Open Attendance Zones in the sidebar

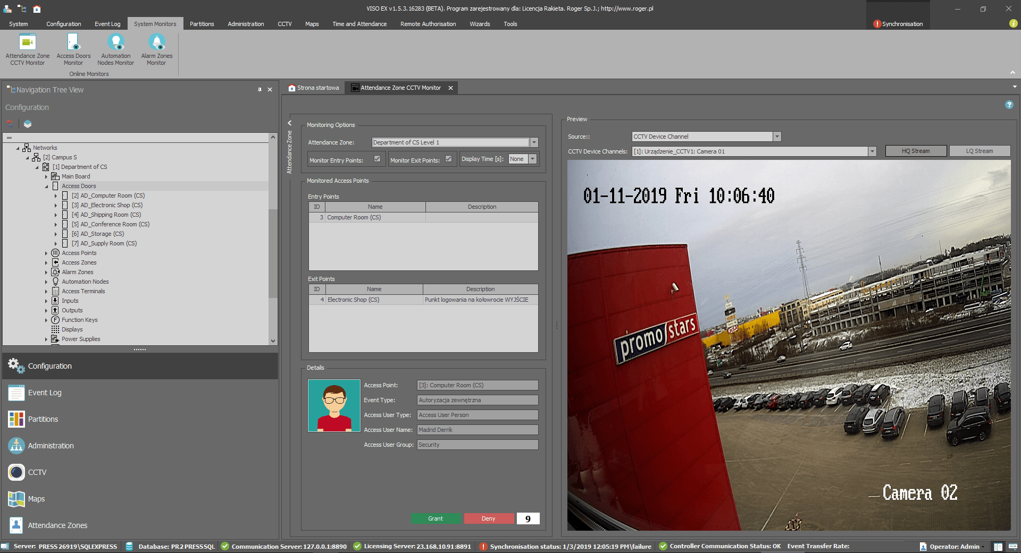click(x=57, y=525)
